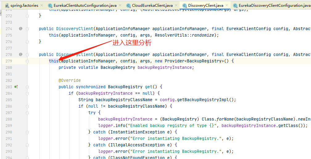The image size is (311, 159).
Task: Click 'ApplicationInfoManager' type on line 278
Action: tap(122, 54)
